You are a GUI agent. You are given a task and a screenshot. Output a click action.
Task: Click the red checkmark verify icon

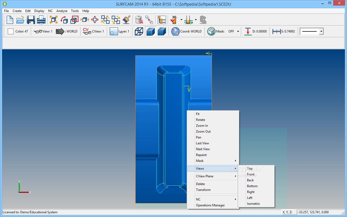[174, 20]
